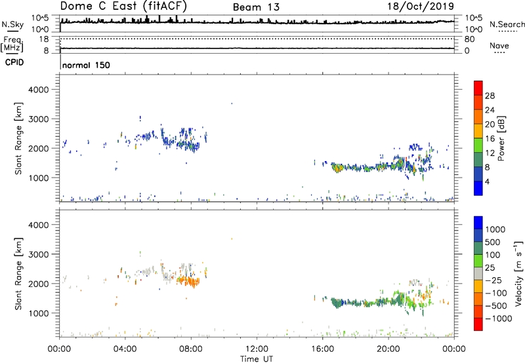This screenshot has height=363, width=525.
Task: Pick the gray -25 to 25 Velocity segment
Action: point(478,274)
